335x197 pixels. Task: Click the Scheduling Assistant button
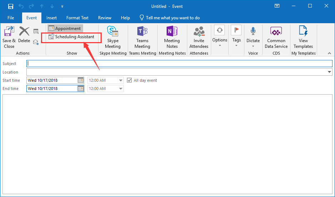[x=71, y=37]
